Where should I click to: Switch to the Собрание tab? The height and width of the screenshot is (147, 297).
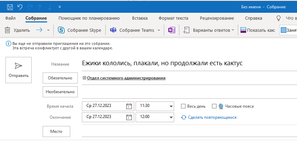click(x=36, y=18)
